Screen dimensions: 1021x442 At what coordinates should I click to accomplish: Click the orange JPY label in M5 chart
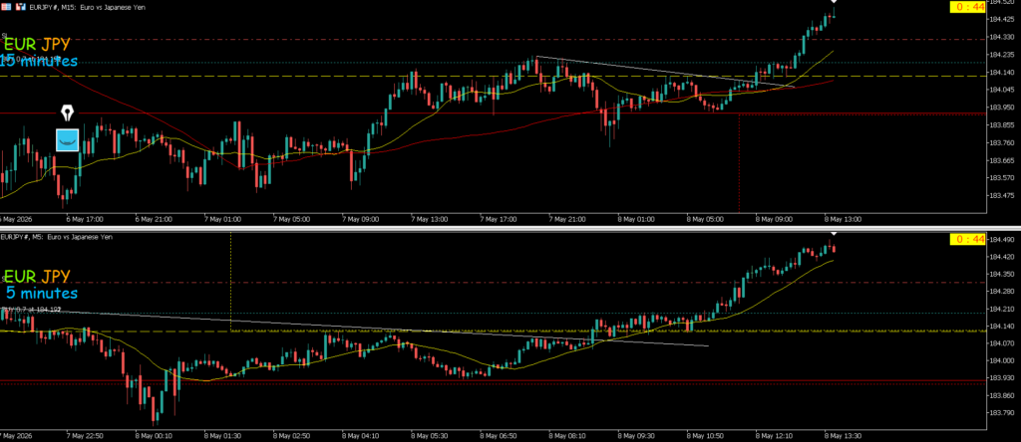point(56,277)
